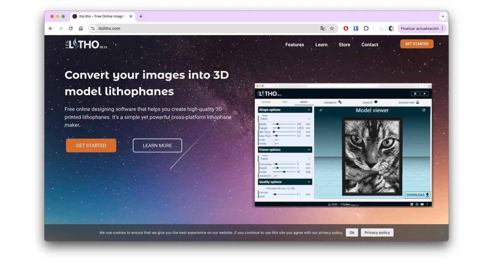Screen dimensions: 493x262
Task: Open a new browser tab
Action: pos(141,16)
